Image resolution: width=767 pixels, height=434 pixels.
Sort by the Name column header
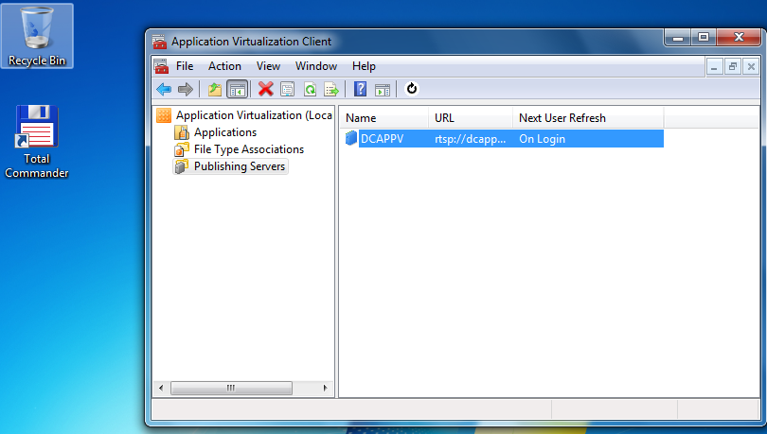(x=384, y=118)
